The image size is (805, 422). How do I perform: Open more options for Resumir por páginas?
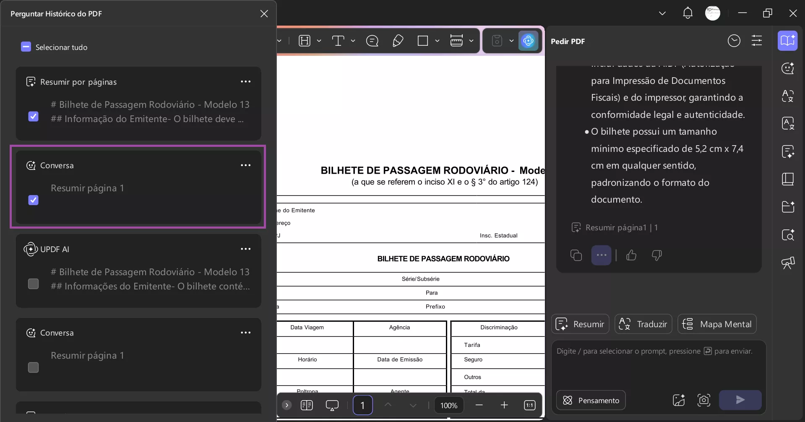[x=246, y=81]
